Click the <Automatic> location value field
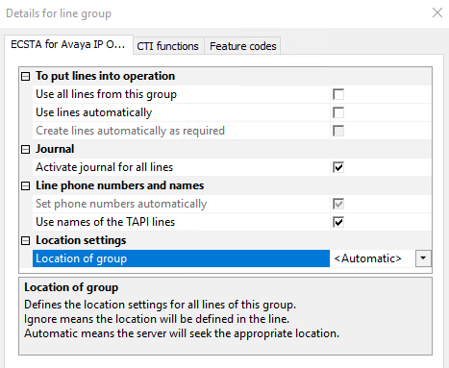 click(x=372, y=258)
